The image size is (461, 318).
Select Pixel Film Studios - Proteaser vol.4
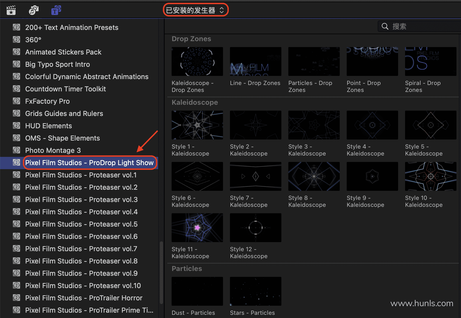tap(79, 212)
